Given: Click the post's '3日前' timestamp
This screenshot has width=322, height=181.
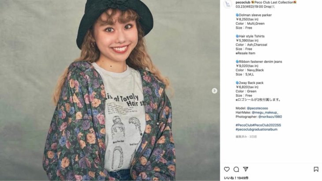Looking at the screenshot, I should click(x=253, y=136).
